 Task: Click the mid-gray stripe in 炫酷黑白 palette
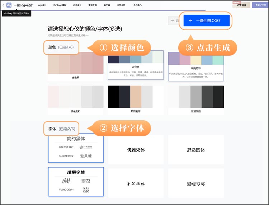pyautogui.click(x=196, y=97)
